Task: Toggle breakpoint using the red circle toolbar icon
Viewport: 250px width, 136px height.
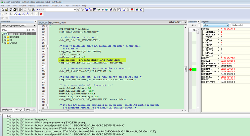Action: [132, 10]
